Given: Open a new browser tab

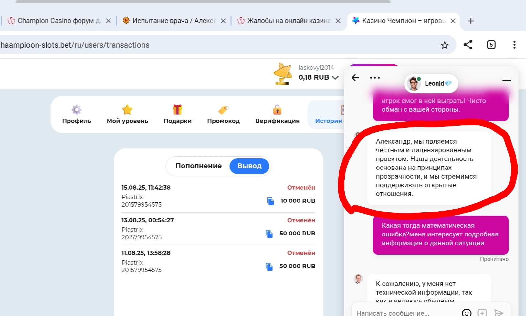Looking at the screenshot, I should 471,21.
